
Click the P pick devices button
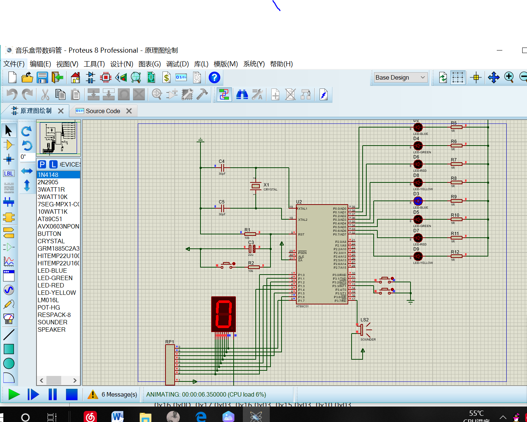(42, 164)
